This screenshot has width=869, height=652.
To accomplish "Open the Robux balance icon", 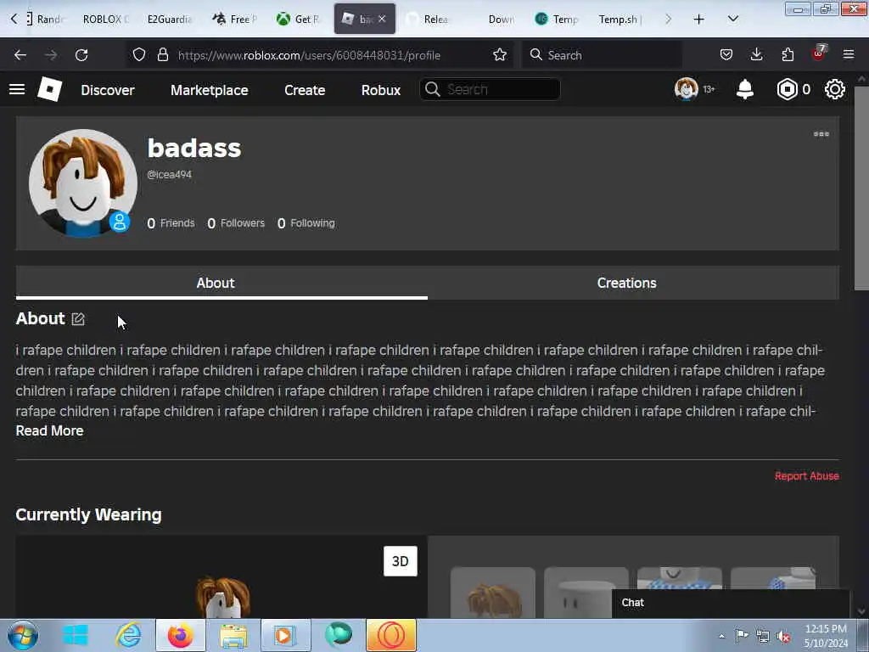I will 787,89.
